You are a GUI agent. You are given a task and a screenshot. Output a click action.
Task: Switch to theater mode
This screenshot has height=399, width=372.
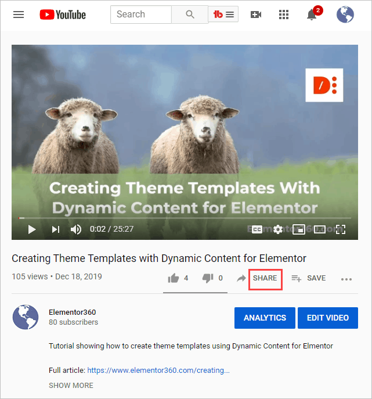319,229
